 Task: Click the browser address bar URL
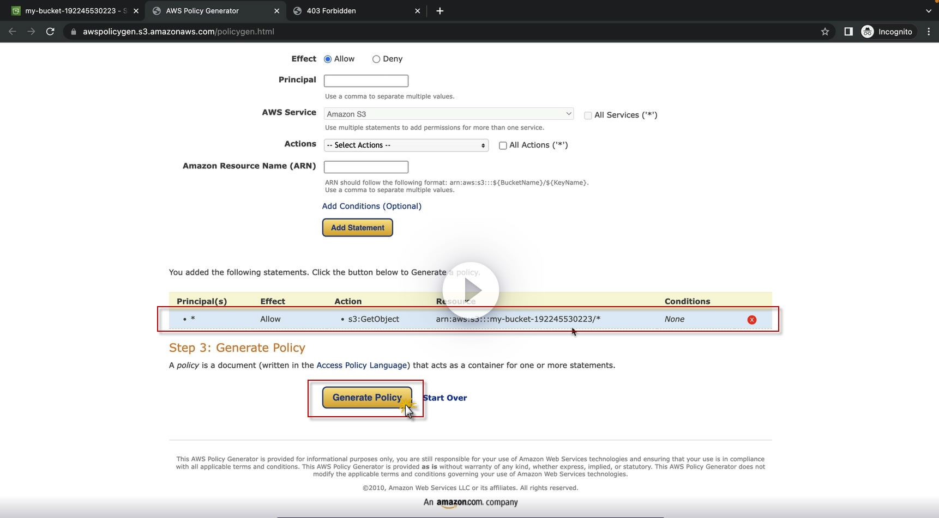178,32
